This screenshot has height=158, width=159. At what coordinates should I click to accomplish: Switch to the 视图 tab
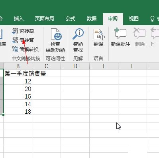coord(133,19)
